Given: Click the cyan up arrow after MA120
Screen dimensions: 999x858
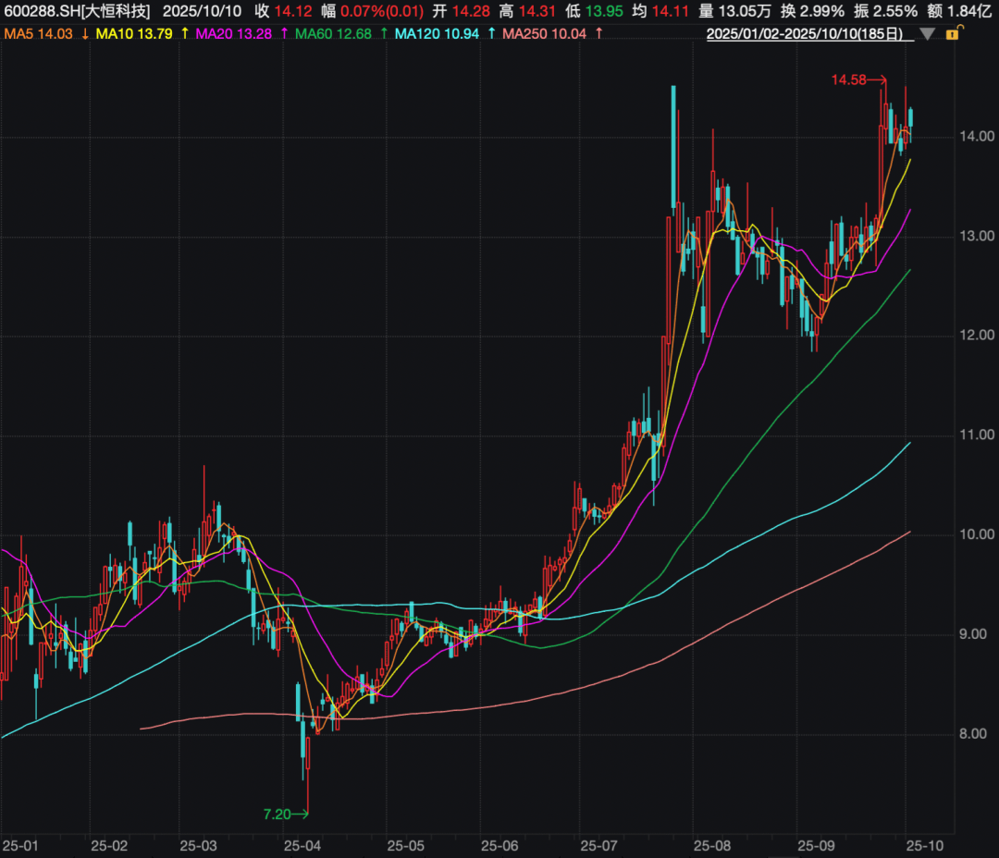Looking at the screenshot, I should [491, 34].
